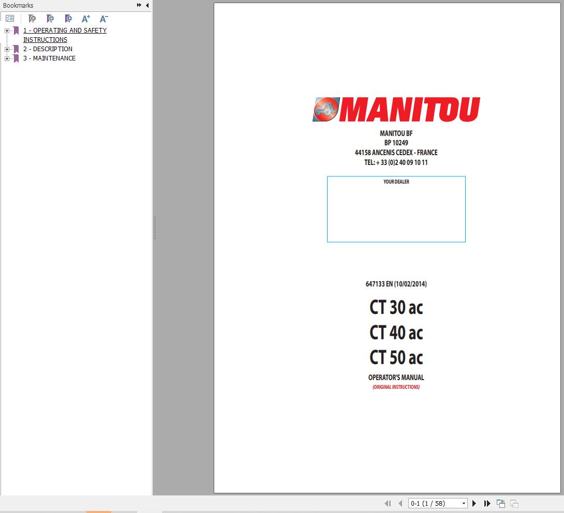Viewport: 564px width, 513px height.
Task: Select the 3 - MAINTENANCE bookmark
Action: [49, 58]
